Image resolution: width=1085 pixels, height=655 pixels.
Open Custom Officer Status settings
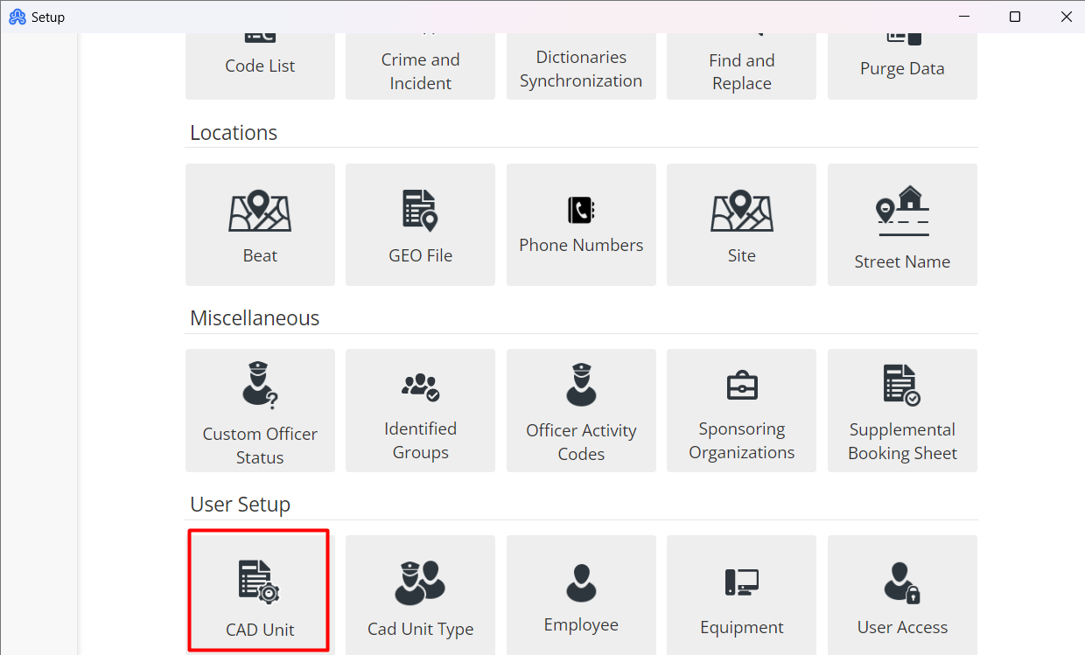(260, 410)
